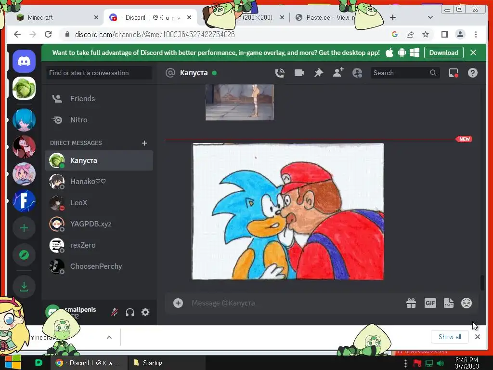Click the taskbar clock 6:46 PM
Viewport: 493px width, 370px height.
pyautogui.click(x=467, y=363)
